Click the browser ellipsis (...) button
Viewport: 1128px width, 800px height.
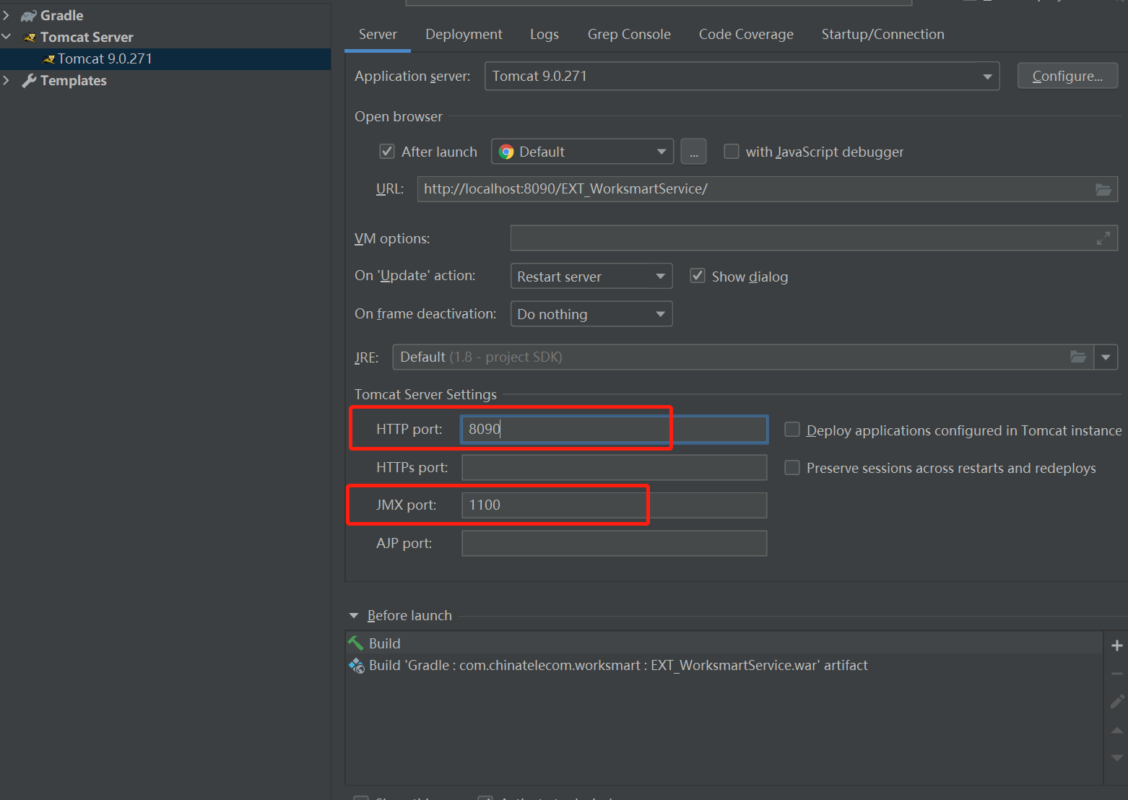pos(693,152)
